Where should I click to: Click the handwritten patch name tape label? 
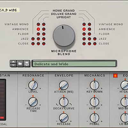[x=10, y=10]
